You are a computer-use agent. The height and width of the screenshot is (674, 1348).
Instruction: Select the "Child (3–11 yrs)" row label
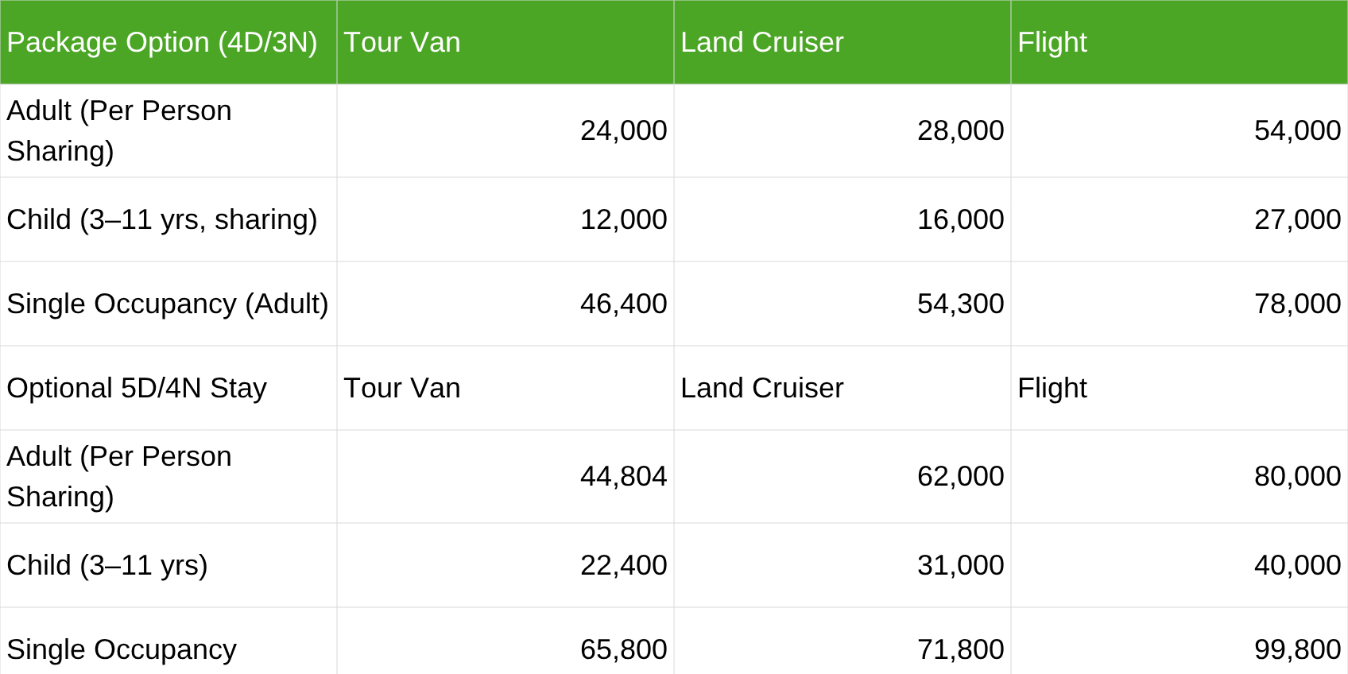point(107,565)
